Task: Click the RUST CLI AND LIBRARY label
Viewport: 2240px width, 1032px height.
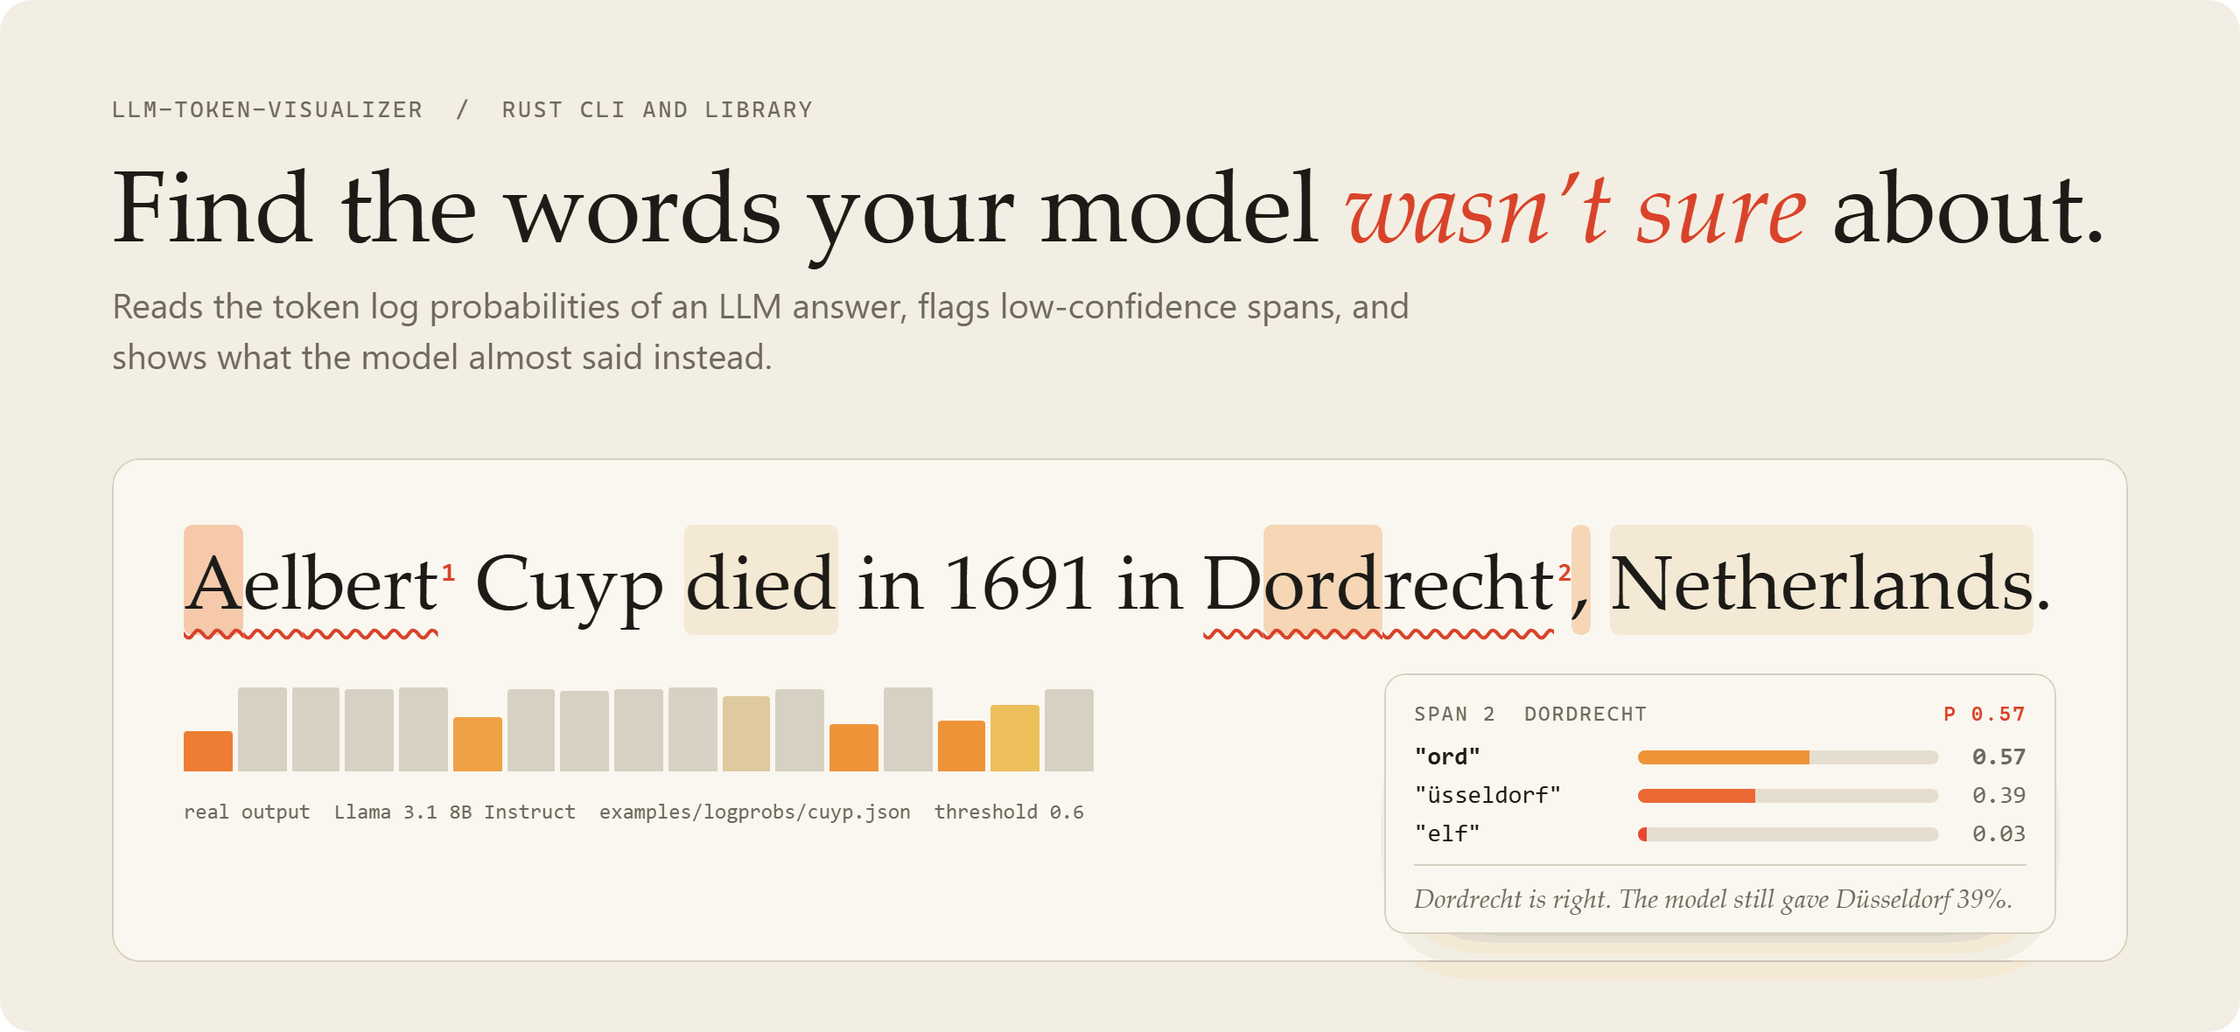Action: [x=657, y=110]
